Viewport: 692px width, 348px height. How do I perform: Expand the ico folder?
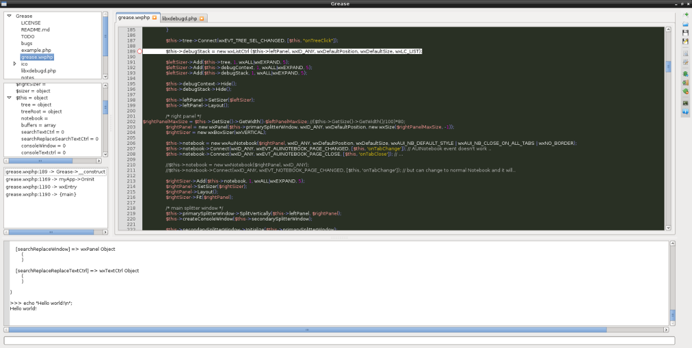[x=15, y=64]
